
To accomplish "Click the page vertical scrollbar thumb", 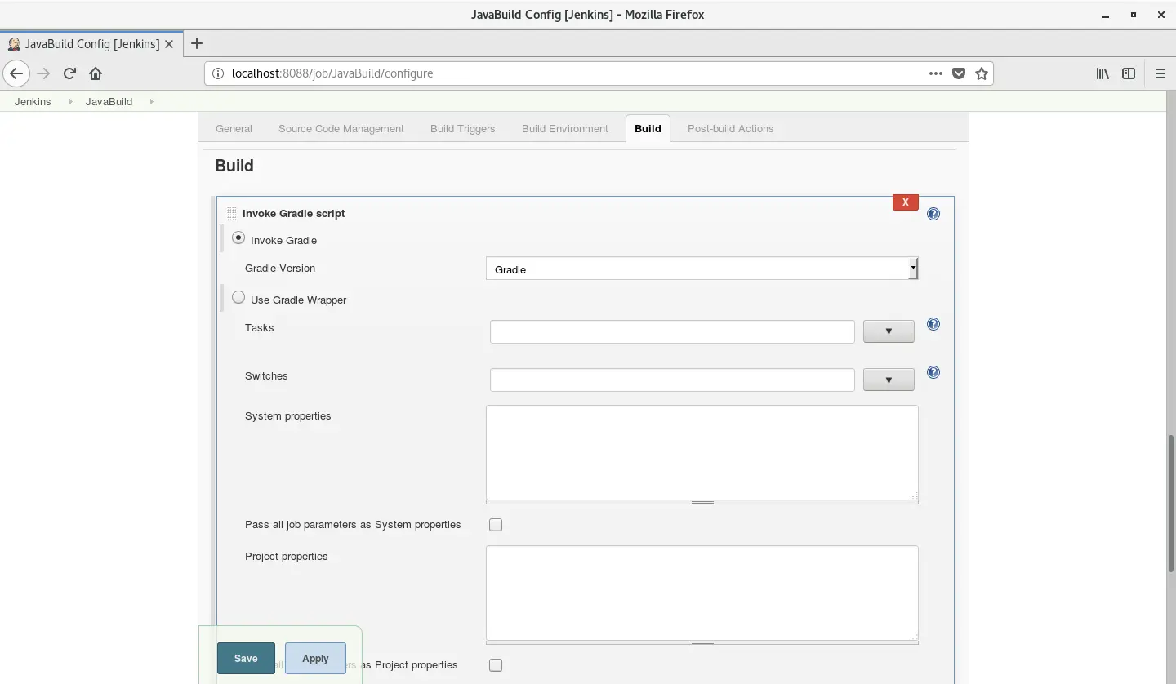I will point(1171,504).
